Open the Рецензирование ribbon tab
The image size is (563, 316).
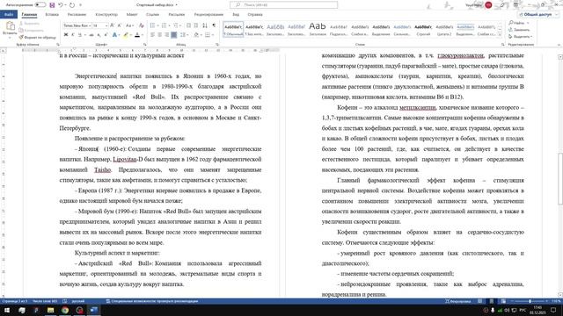pyautogui.click(x=208, y=15)
